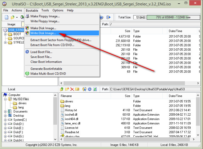Click the local panel Up folder icon

point(62,89)
